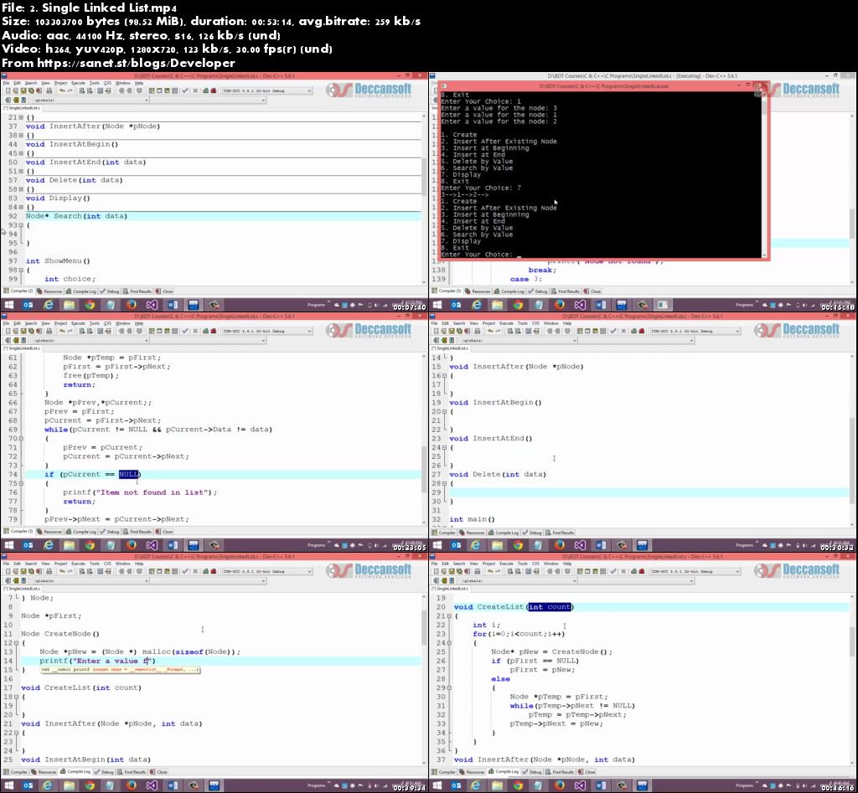
Task: Click 'printf("Item not found in list");' line
Action: click(140, 492)
